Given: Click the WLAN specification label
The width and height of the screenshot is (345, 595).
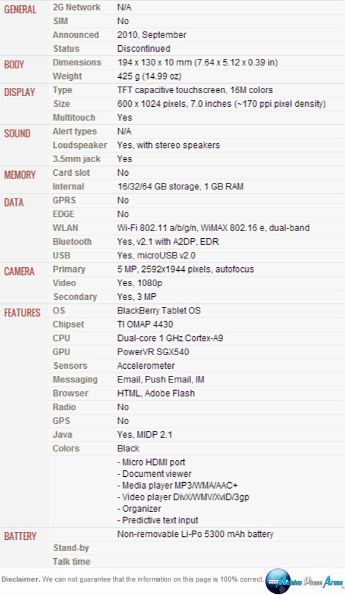Looking at the screenshot, I should click(65, 227).
